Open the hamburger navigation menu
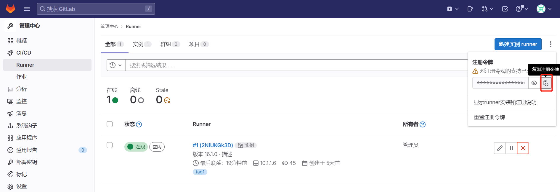The height and width of the screenshot is (192, 560). 27,9
